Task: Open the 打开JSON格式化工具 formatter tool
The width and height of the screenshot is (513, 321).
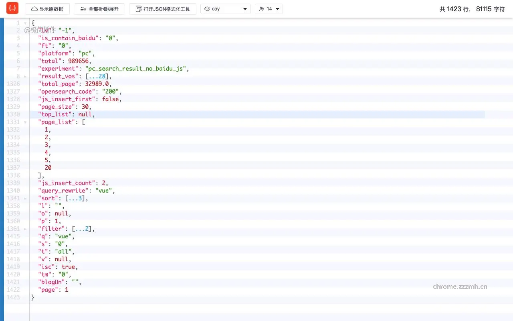Action: click(x=163, y=9)
